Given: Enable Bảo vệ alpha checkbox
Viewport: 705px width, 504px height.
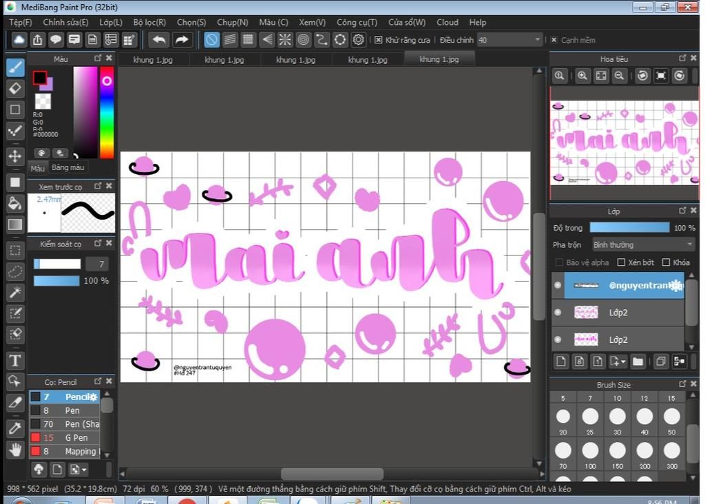Looking at the screenshot, I should coord(559,262).
